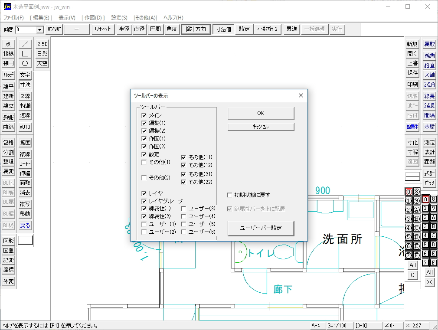Click the 移動 move tool
438x330 pixels.
click(25, 213)
